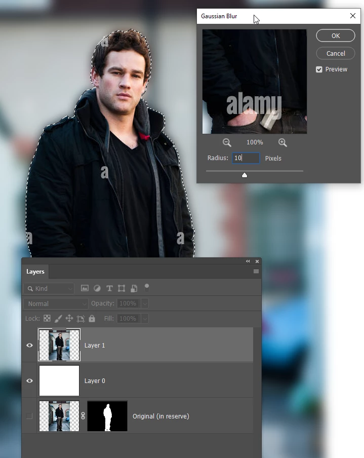Click the Opacity value field
Screen dimensions: 364x458
(129, 303)
